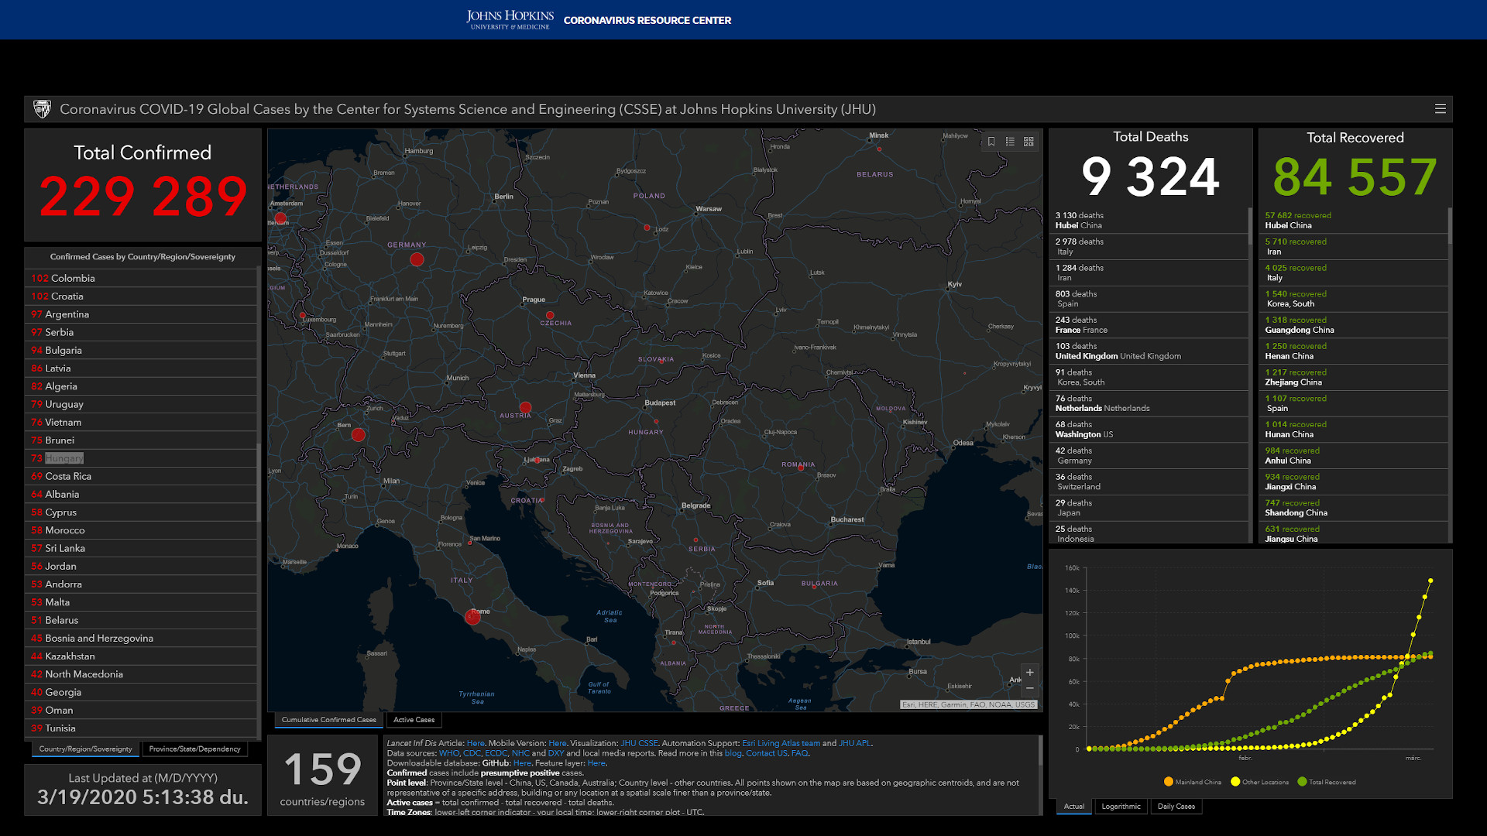Select the red marker at Luxembourg

coord(302,315)
